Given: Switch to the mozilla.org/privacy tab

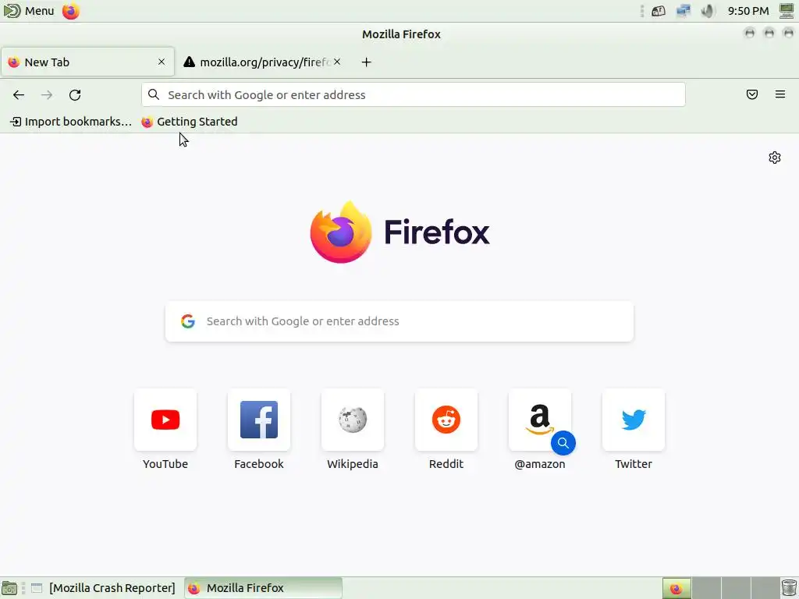Looking at the screenshot, I should tap(262, 62).
